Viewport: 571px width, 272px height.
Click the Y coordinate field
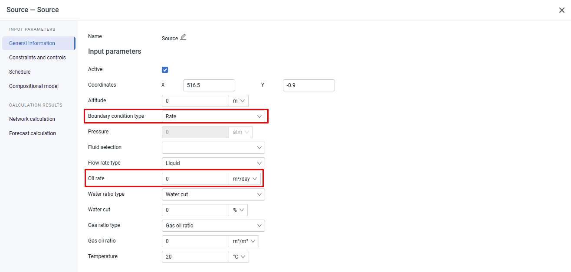pos(309,85)
